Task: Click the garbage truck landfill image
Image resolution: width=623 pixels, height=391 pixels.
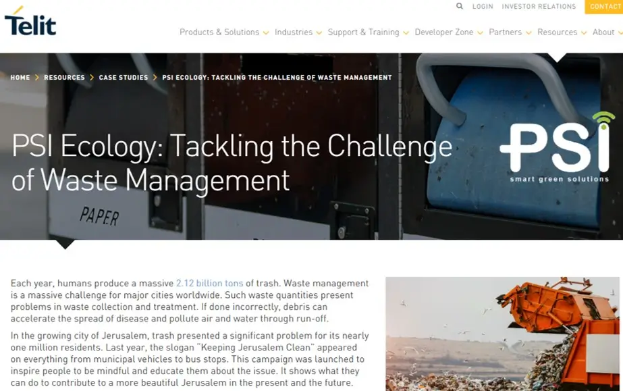Action: 502,334
